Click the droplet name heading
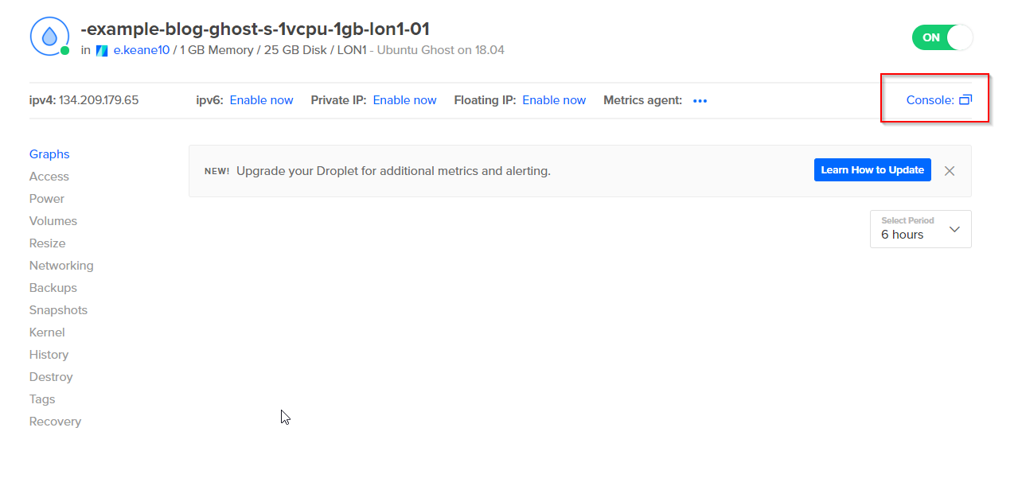 pos(255,29)
